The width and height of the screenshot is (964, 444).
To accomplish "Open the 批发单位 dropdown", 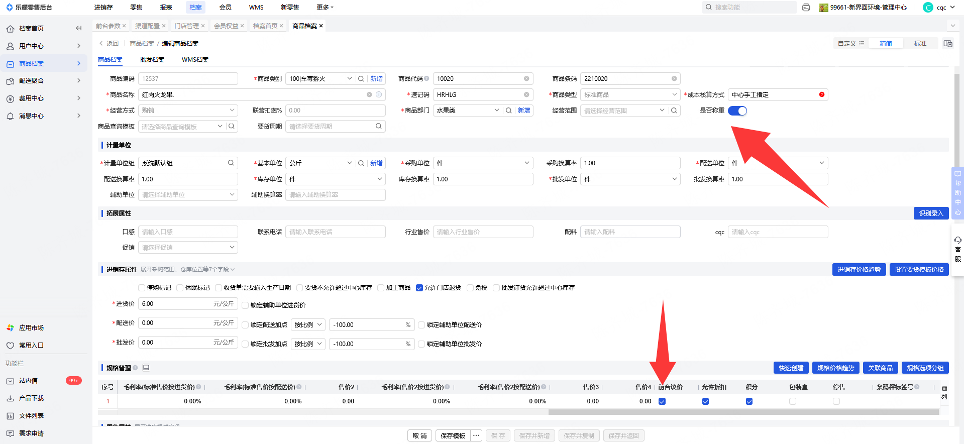I will click(x=630, y=179).
